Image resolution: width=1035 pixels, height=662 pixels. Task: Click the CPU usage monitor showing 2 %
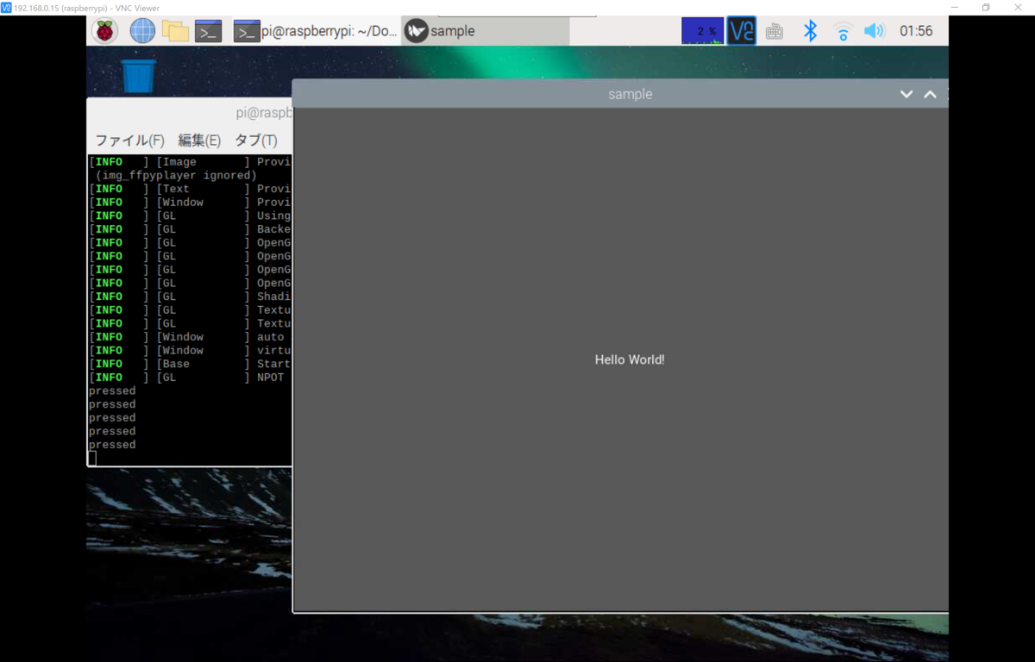click(703, 31)
